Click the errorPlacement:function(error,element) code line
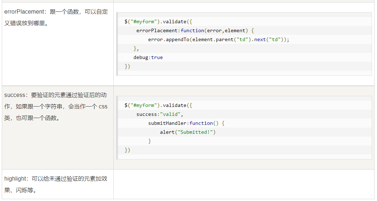 195,30
